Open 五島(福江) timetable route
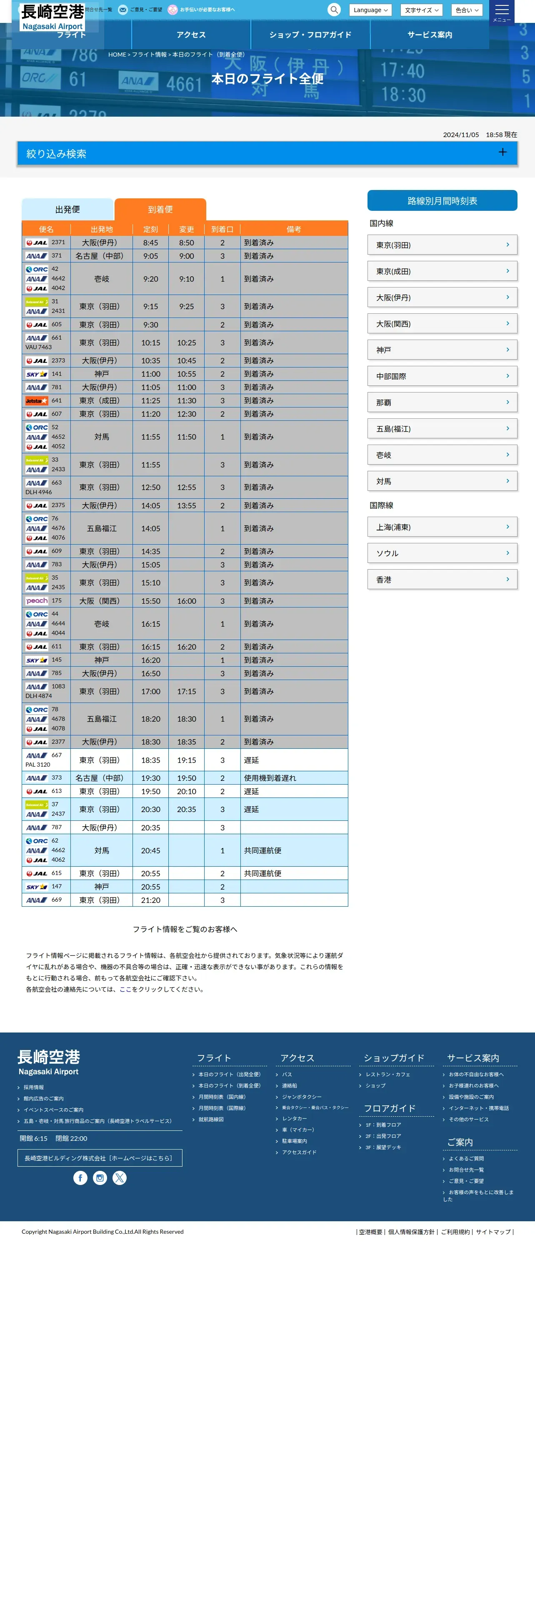The height and width of the screenshot is (1605, 535). click(x=442, y=428)
